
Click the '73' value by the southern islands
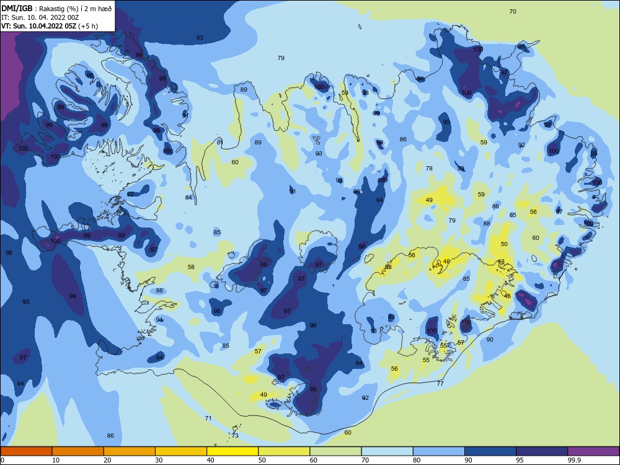click(235, 435)
